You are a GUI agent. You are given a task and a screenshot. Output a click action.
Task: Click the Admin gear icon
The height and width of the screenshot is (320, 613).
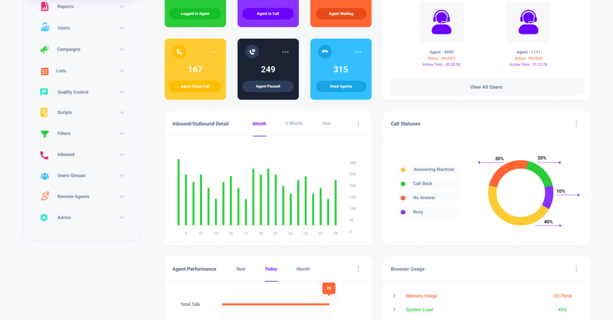tap(44, 218)
